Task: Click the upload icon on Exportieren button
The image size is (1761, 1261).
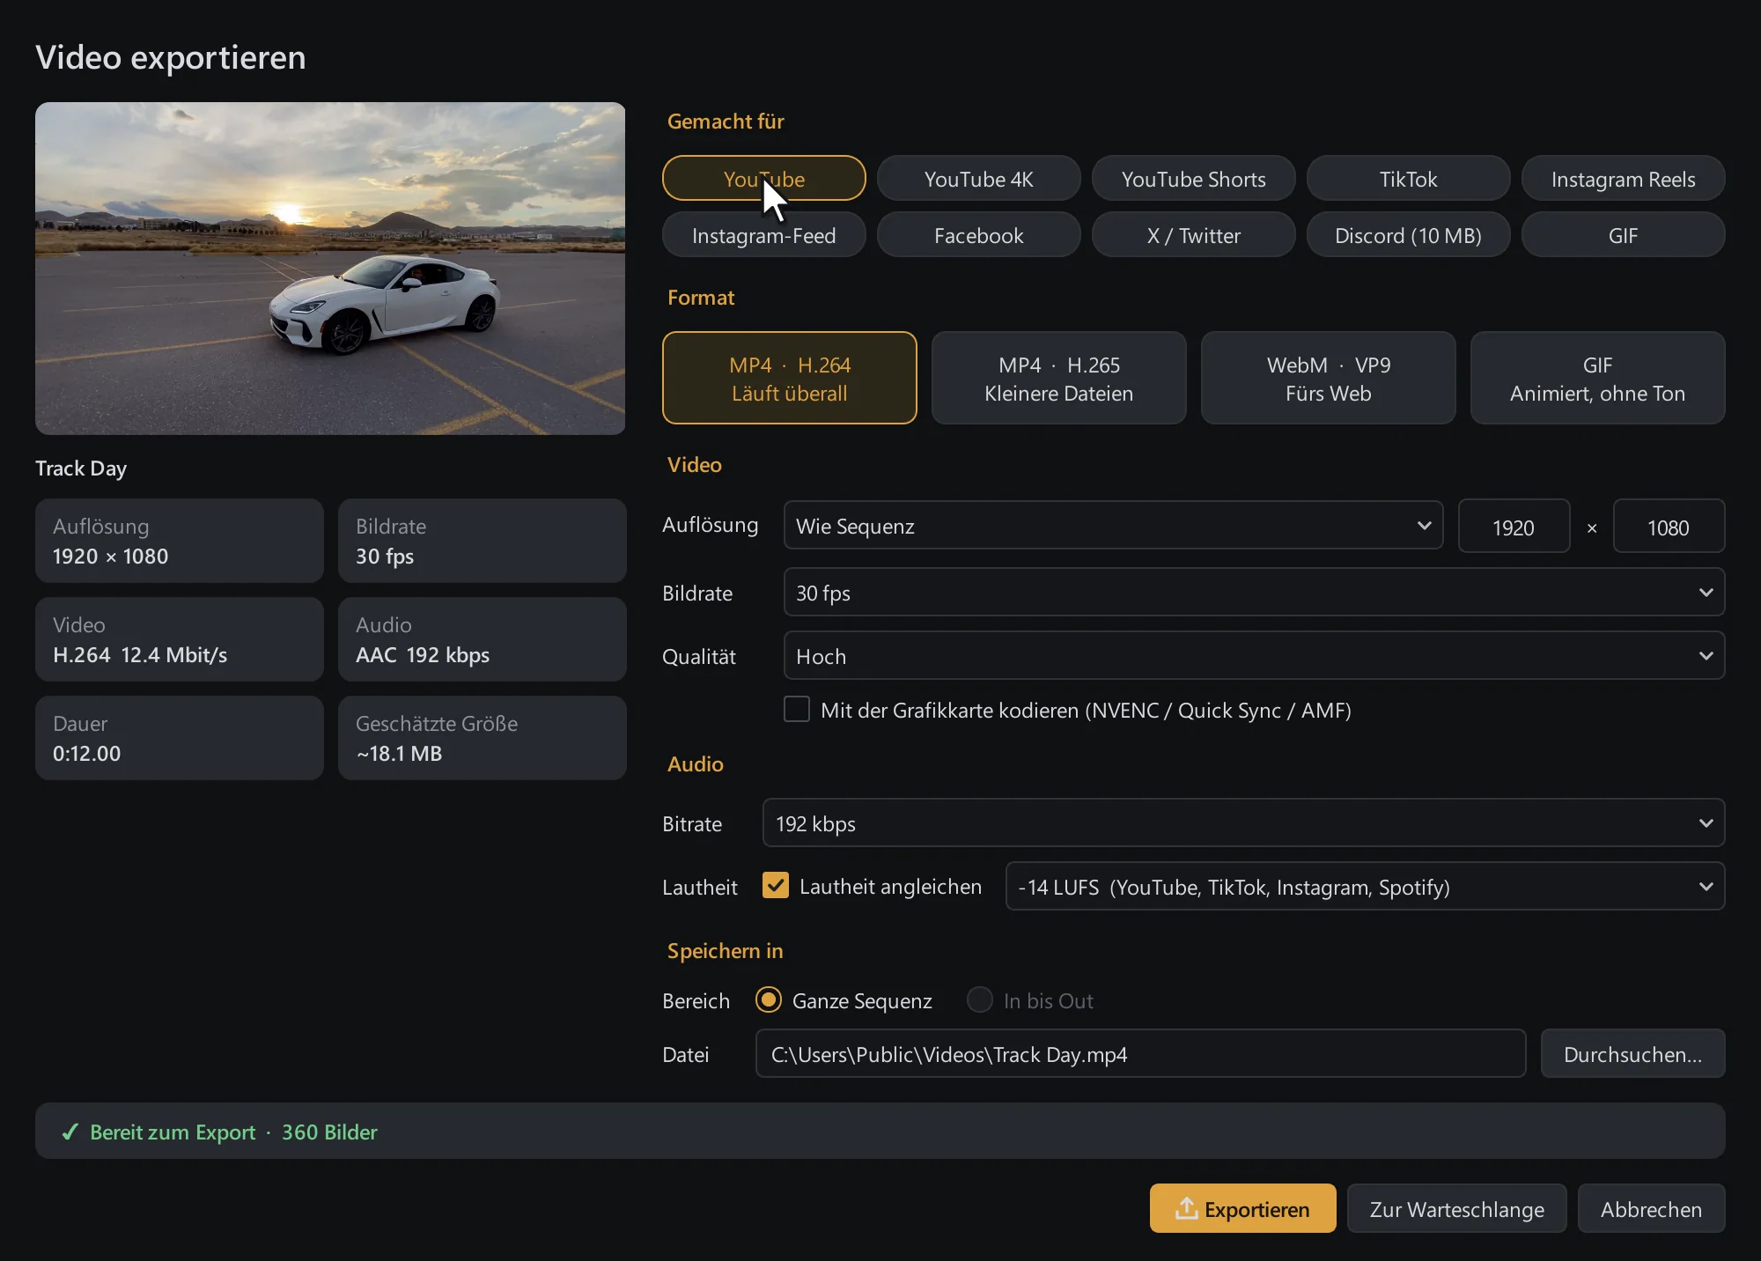Action: [1186, 1208]
